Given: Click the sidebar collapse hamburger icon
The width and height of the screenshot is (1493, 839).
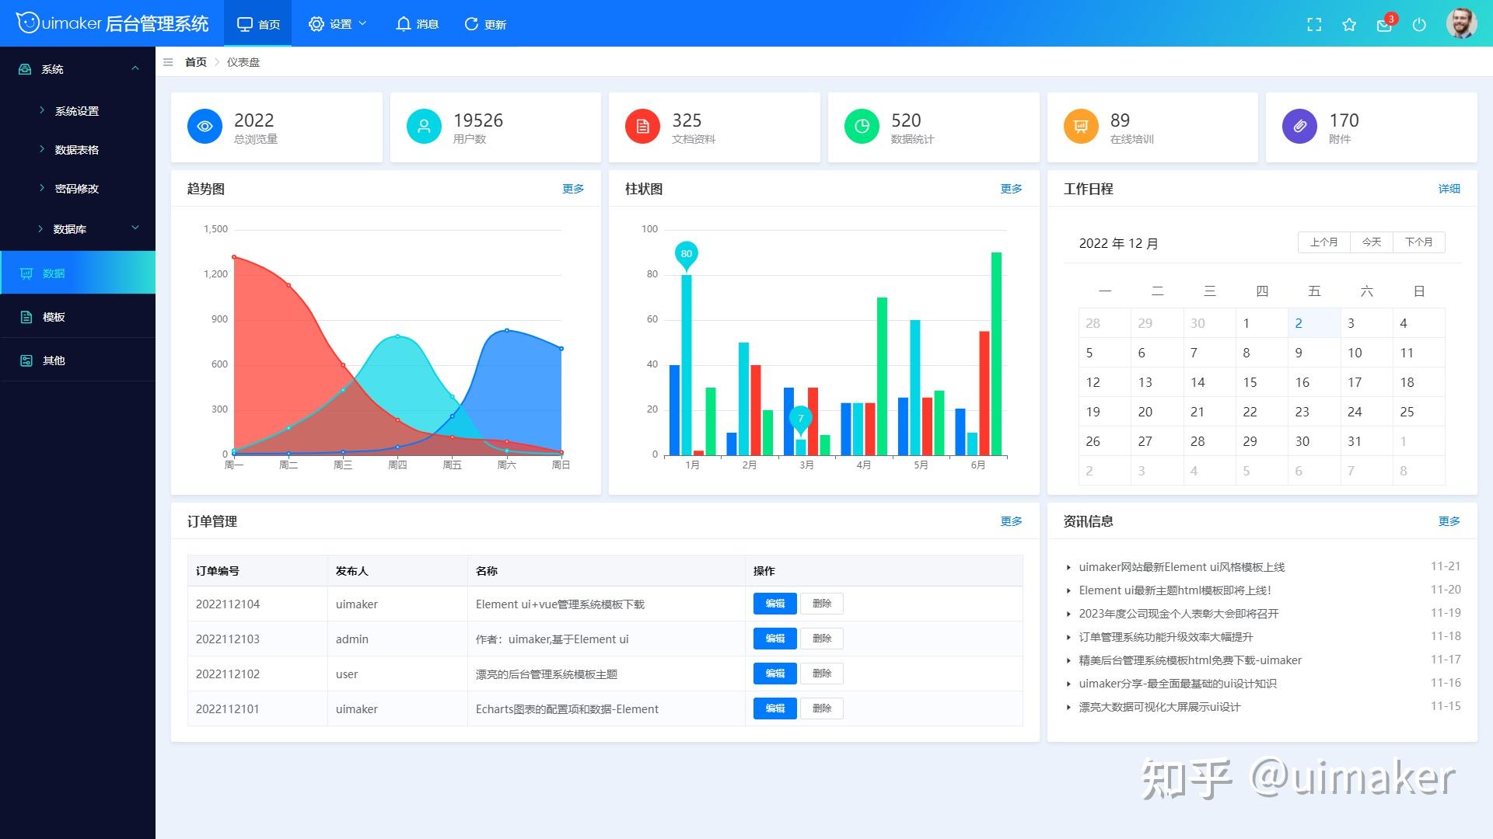Looking at the screenshot, I should [x=168, y=62].
